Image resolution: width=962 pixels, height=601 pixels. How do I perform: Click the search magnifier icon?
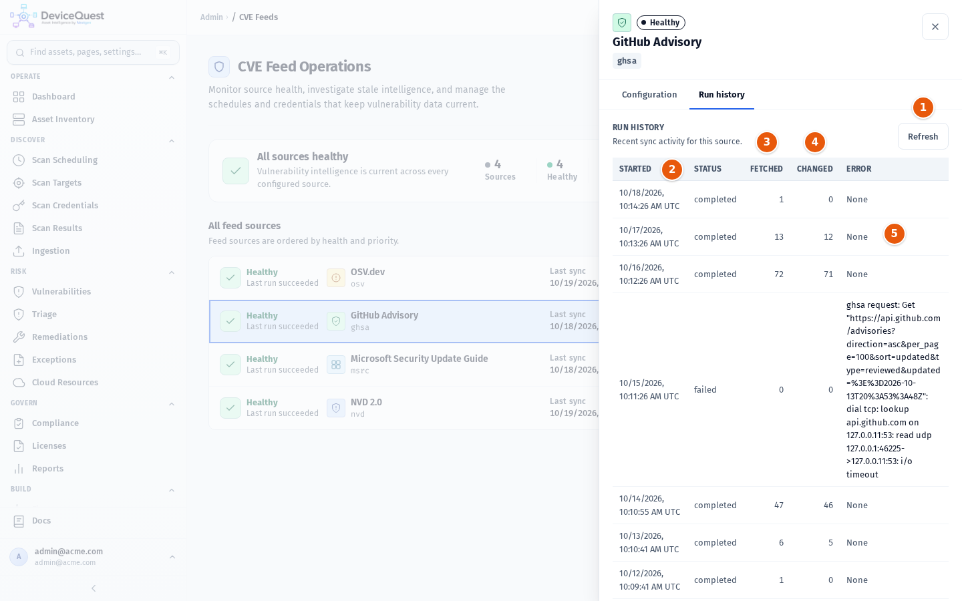coord(20,53)
